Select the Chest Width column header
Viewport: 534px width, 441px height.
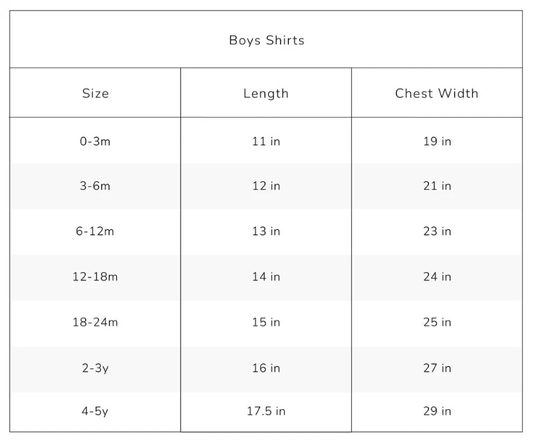pyautogui.click(x=436, y=93)
